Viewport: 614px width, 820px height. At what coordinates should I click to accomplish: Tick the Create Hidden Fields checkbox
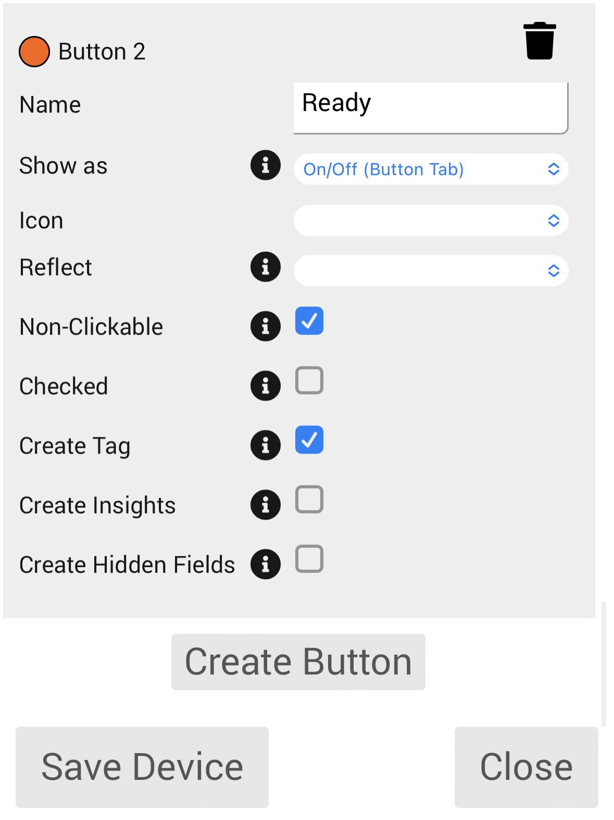pyautogui.click(x=309, y=559)
